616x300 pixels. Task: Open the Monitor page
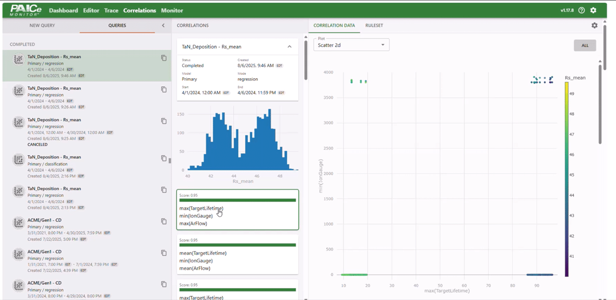(x=172, y=11)
